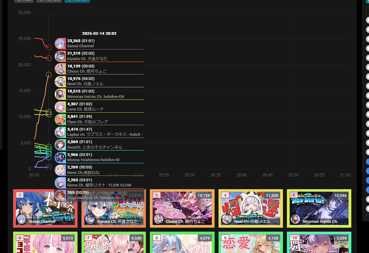Open rank 1 Suisei Channel stream thumbnail
The width and height of the screenshot is (369, 253).
pos(45,208)
